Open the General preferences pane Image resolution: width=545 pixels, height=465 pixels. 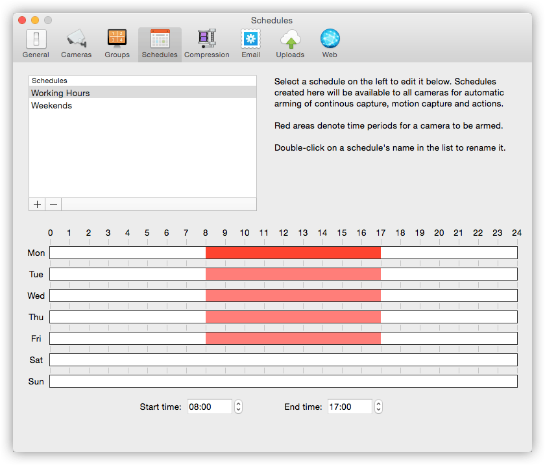(36, 44)
